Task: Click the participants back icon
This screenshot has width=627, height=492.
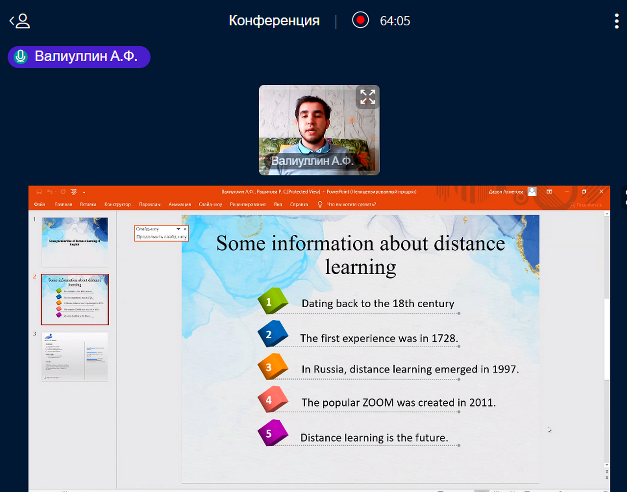Action: coord(20,21)
